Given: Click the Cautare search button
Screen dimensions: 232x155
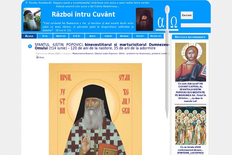Looking at the screenshot, I should 187,15.
